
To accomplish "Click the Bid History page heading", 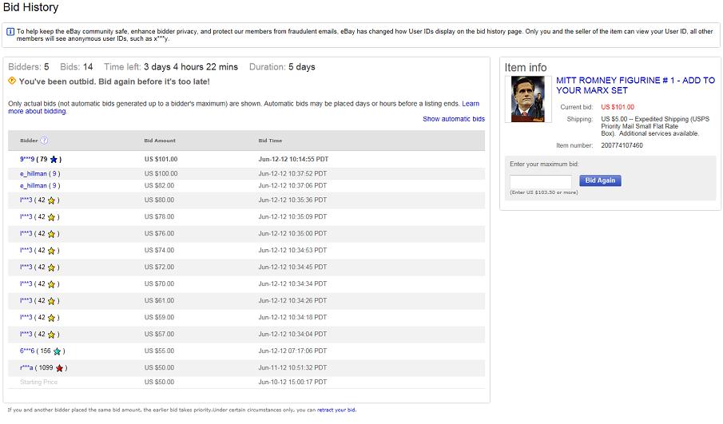I will pos(31,7).
